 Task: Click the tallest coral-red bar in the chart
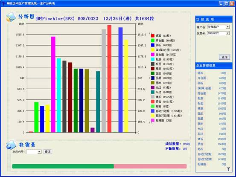[x=109, y=78]
